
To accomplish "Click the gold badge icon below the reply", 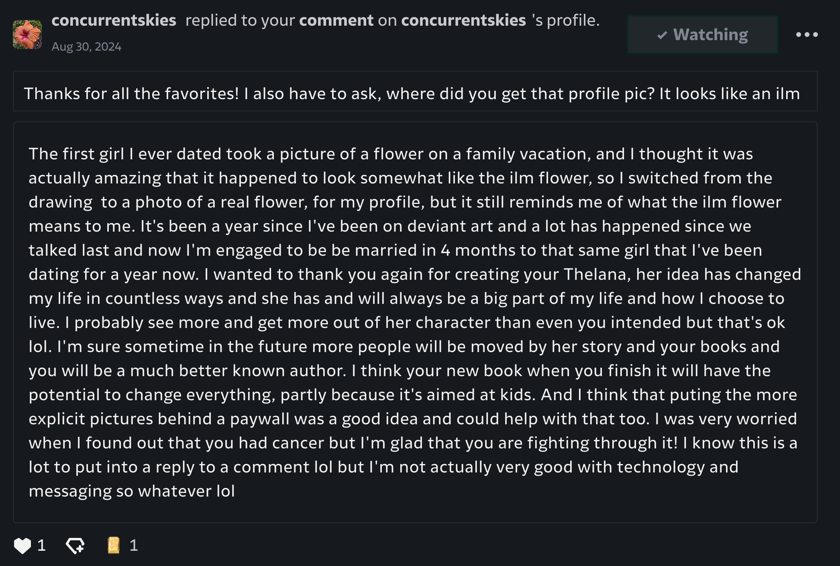I will click(114, 546).
